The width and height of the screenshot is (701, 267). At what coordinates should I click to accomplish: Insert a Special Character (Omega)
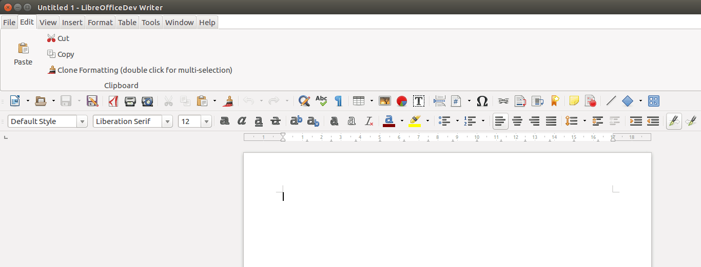click(x=482, y=101)
